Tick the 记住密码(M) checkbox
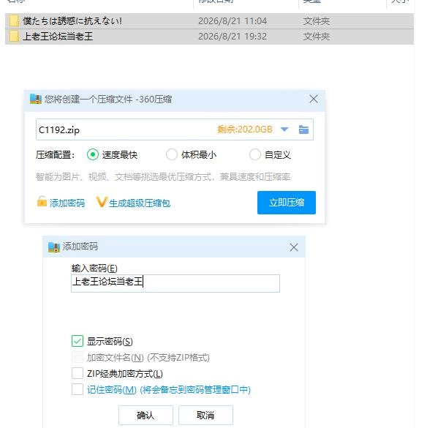The height and width of the screenshot is (428, 427). coord(78,389)
